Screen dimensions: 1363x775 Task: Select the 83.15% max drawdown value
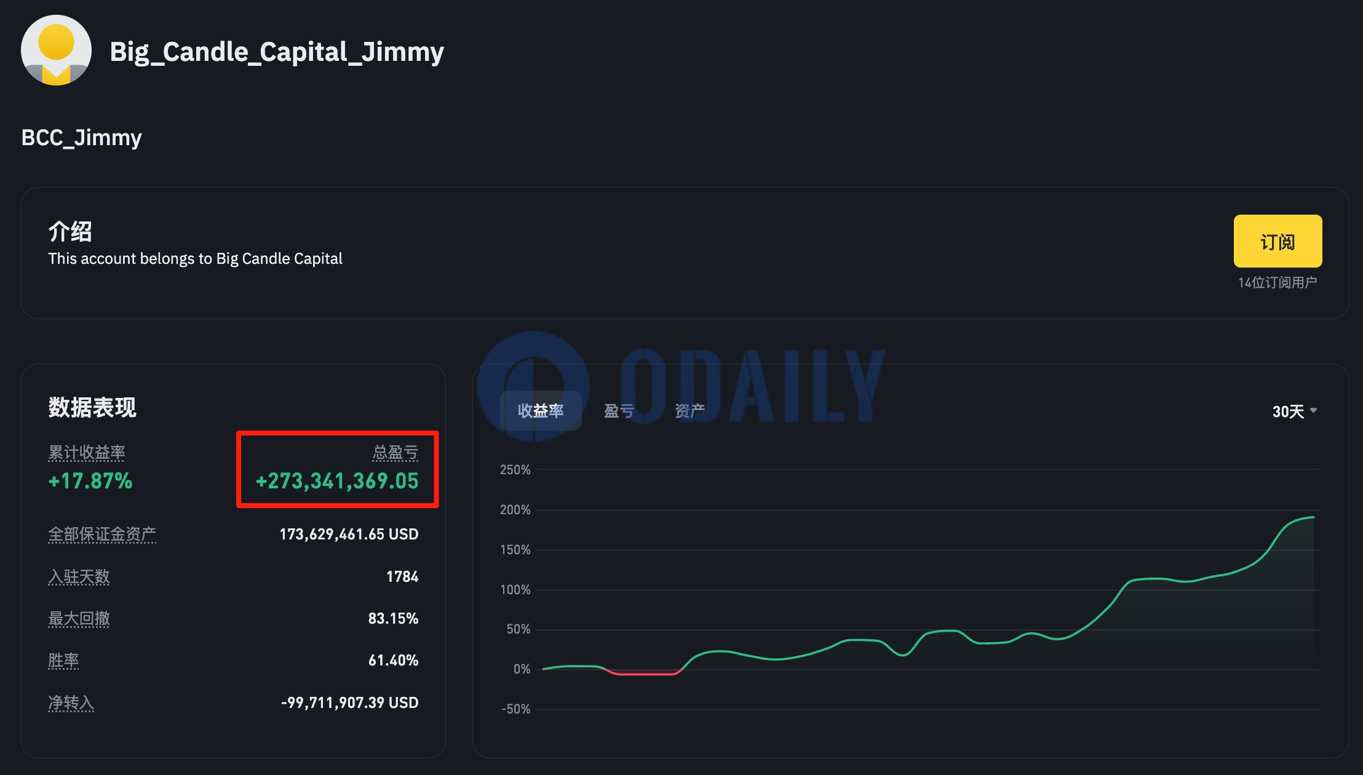(393, 618)
